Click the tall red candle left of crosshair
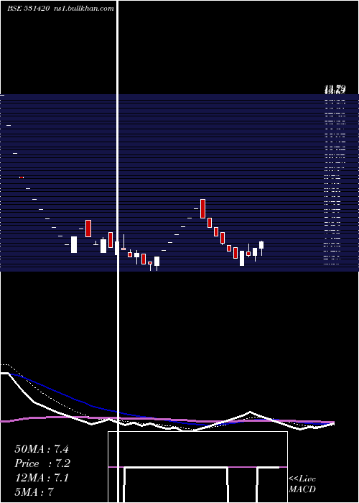The width and height of the screenshot is (359, 503). click(x=88, y=229)
